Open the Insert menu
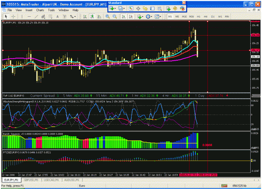 pyautogui.click(x=29, y=10)
